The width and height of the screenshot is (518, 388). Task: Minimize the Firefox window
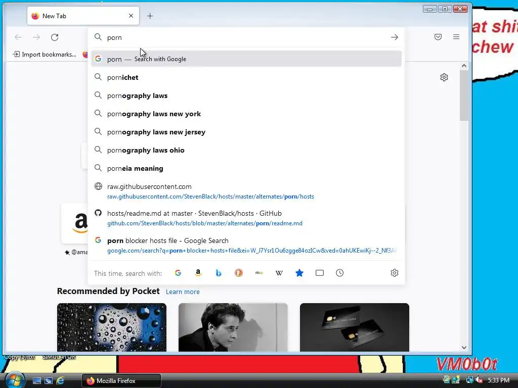point(429,9)
